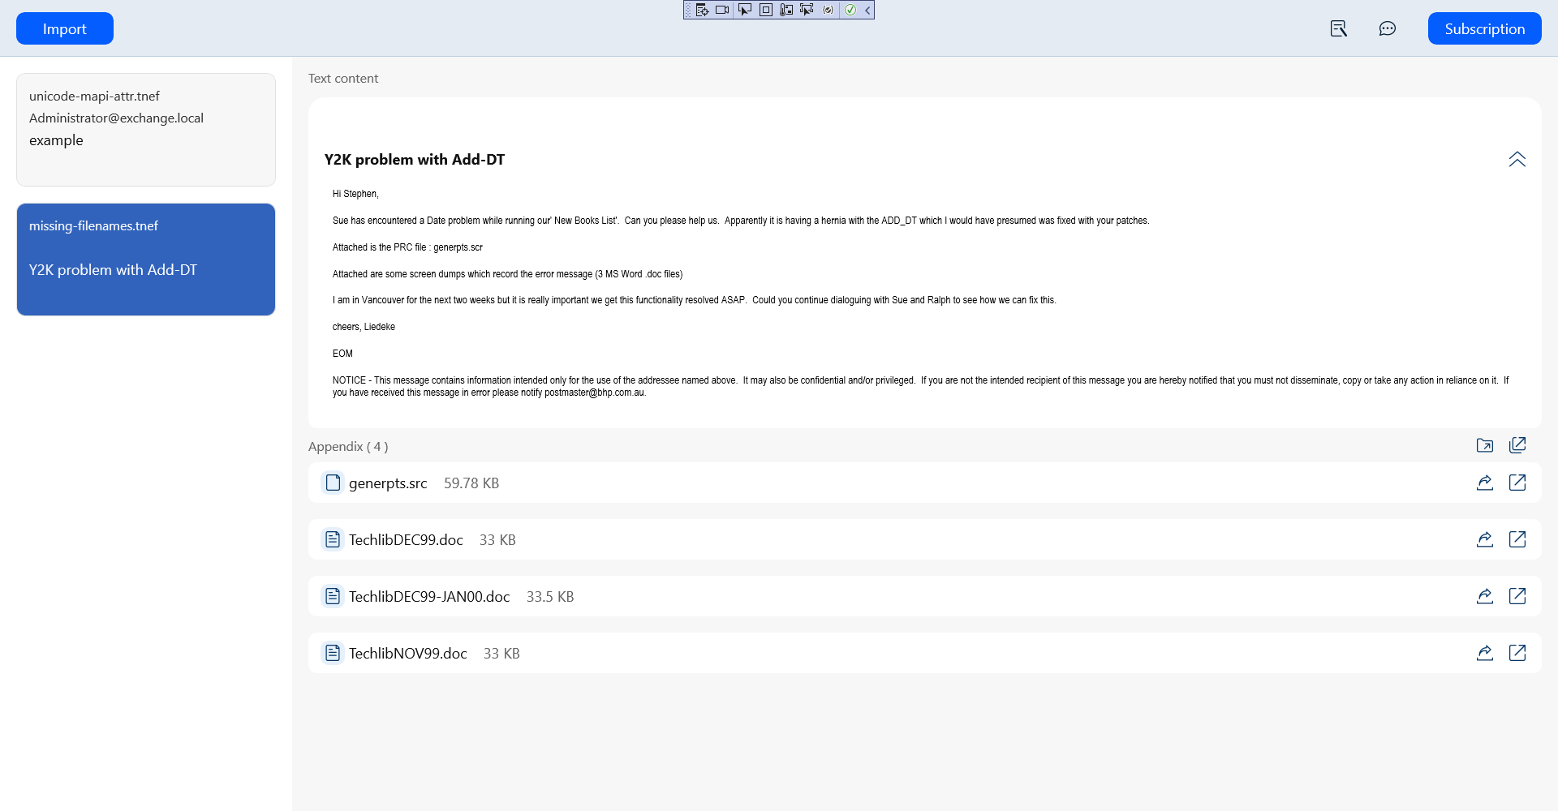Select missing-filenames.tnef in the sidebar
The width and height of the screenshot is (1558, 811).
145,259
